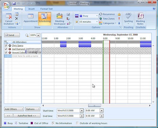Run Spelling check

(x=128, y=18)
